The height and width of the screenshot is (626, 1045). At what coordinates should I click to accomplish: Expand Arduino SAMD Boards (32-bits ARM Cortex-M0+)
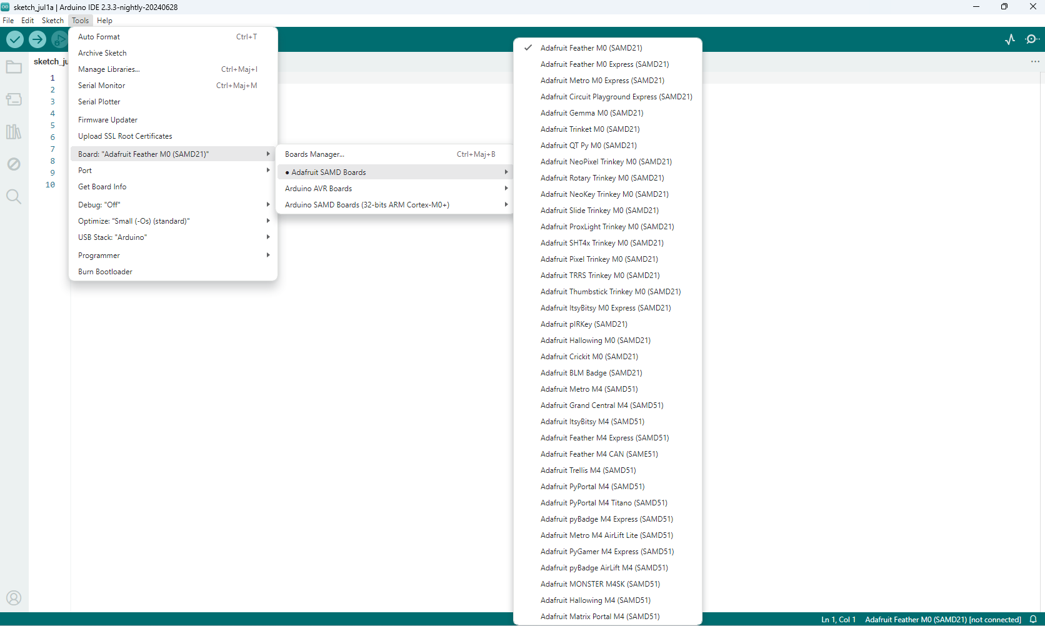click(x=395, y=205)
